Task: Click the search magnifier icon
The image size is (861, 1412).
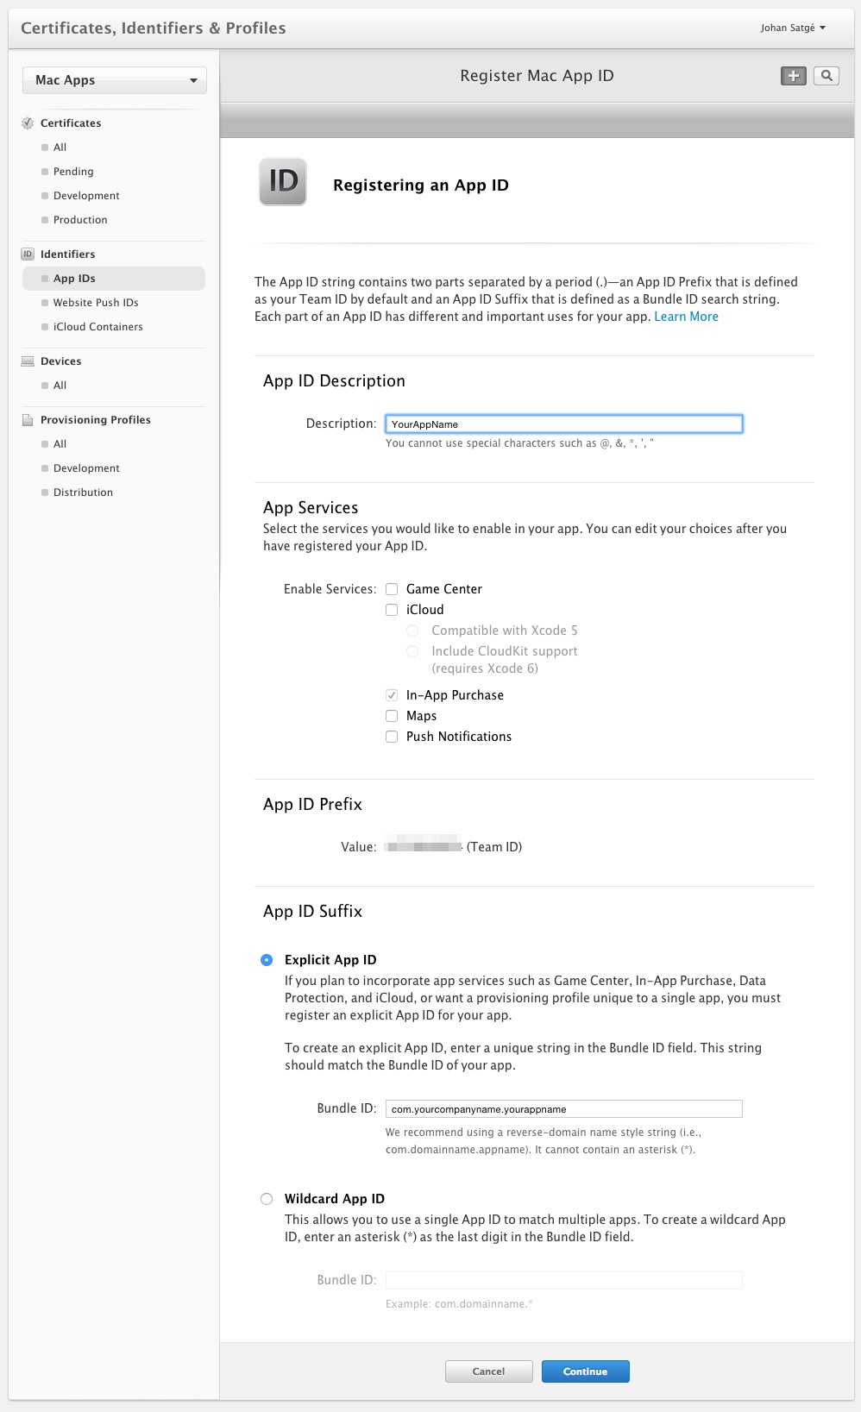Action: [x=826, y=76]
